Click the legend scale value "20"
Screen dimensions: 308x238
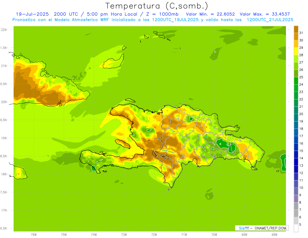click(x=301, y=114)
